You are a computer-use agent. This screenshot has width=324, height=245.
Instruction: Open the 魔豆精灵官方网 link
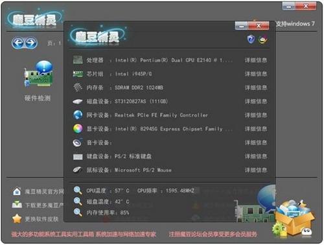click(x=44, y=192)
